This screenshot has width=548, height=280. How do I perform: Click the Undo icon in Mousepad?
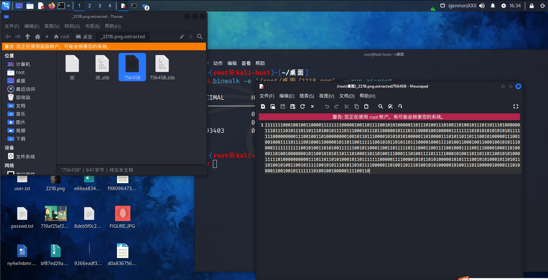point(327,106)
